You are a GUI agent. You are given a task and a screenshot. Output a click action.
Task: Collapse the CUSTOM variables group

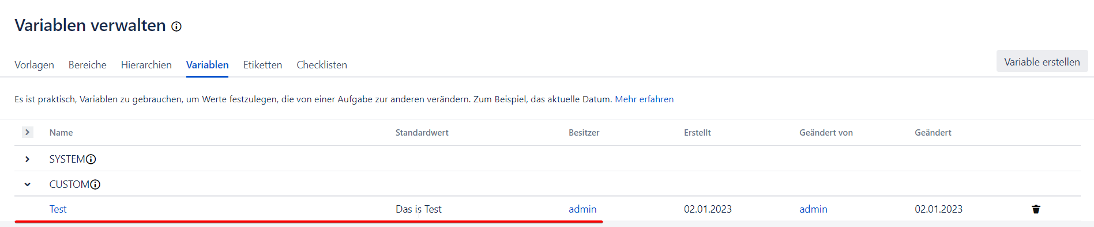pyautogui.click(x=27, y=184)
